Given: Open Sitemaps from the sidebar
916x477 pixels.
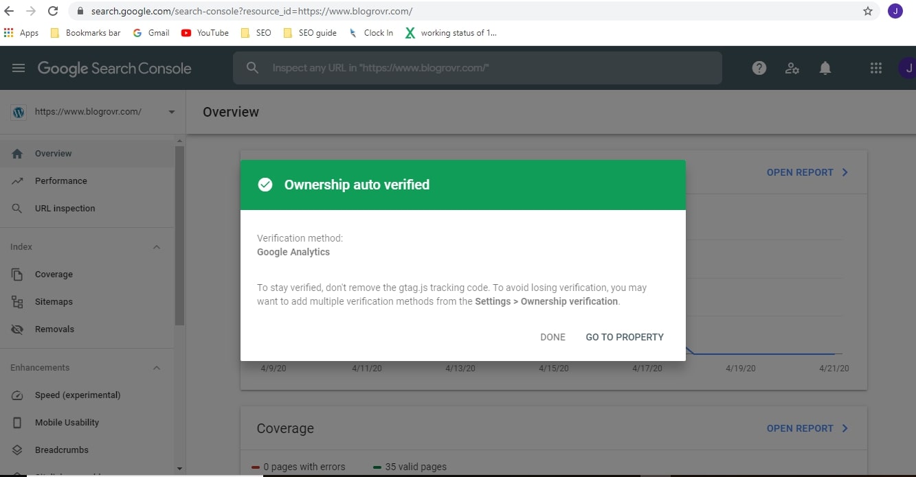Looking at the screenshot, I should (x=54, y=301).
